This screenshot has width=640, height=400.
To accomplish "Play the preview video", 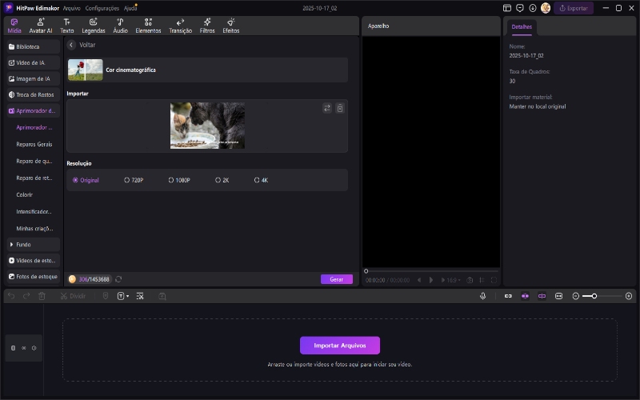I will 431,280.
